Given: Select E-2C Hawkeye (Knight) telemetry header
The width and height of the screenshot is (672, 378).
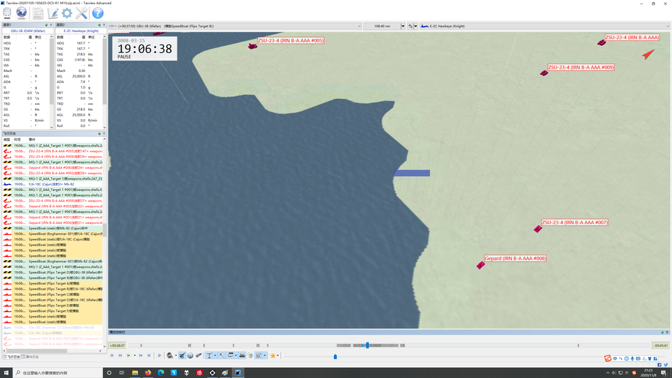Looking at the screenshot, I should pos(81,31).
